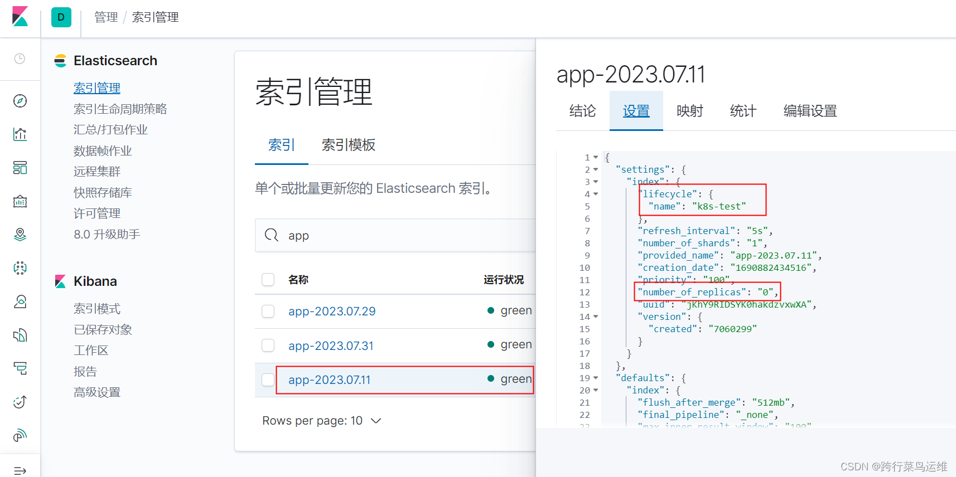Screen dimensions: 956x477
Task: Collapse JSON line 1 fold arrow
Action: pos(596,157)
